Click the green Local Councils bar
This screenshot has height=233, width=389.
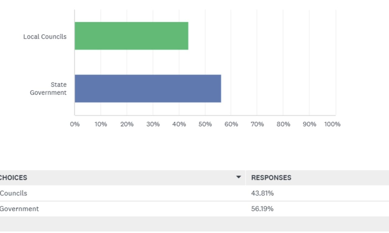point(131,36)
